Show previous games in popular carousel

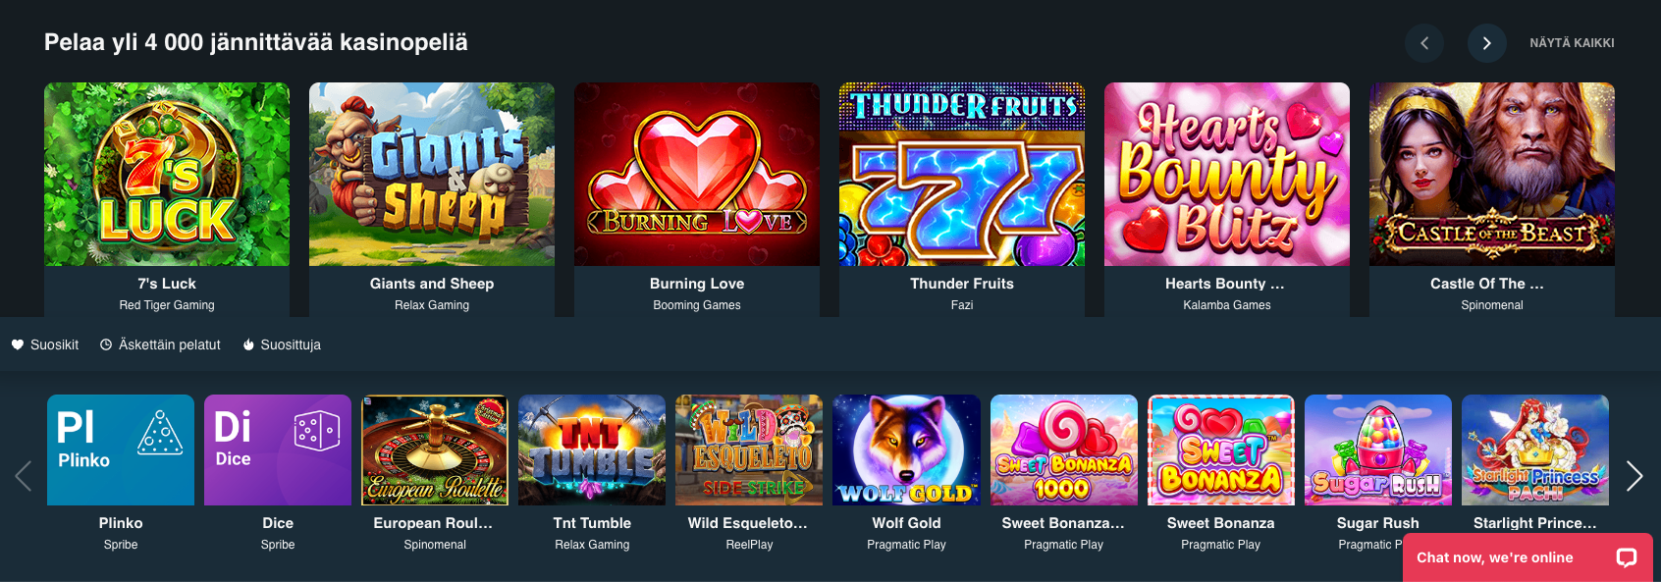(24, 476)
